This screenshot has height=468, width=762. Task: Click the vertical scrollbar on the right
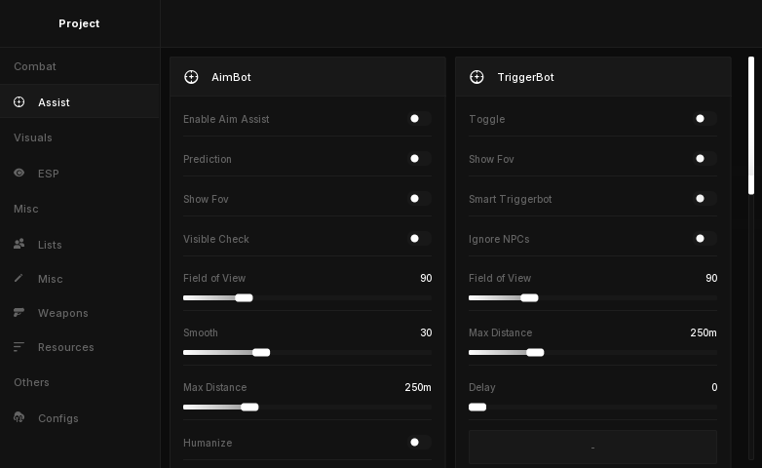[x=751, y=125]
